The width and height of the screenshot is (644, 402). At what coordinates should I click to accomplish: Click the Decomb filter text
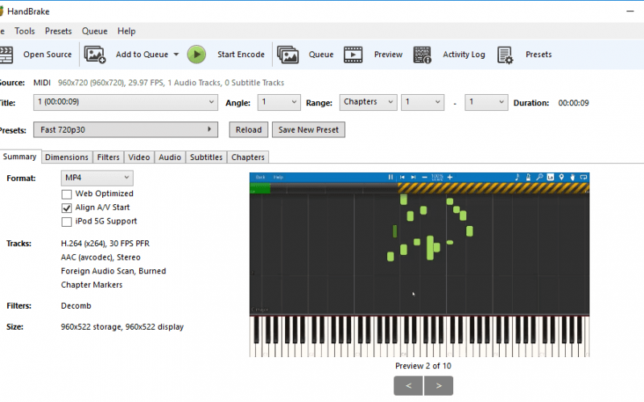76,306
